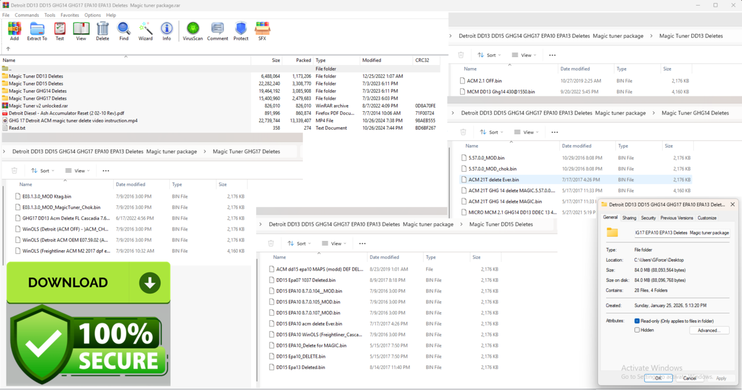The width and height of the screenshot is (742, 390).
Task: Toggle the Read-only attribute checkbox
Action: point(638,321)
